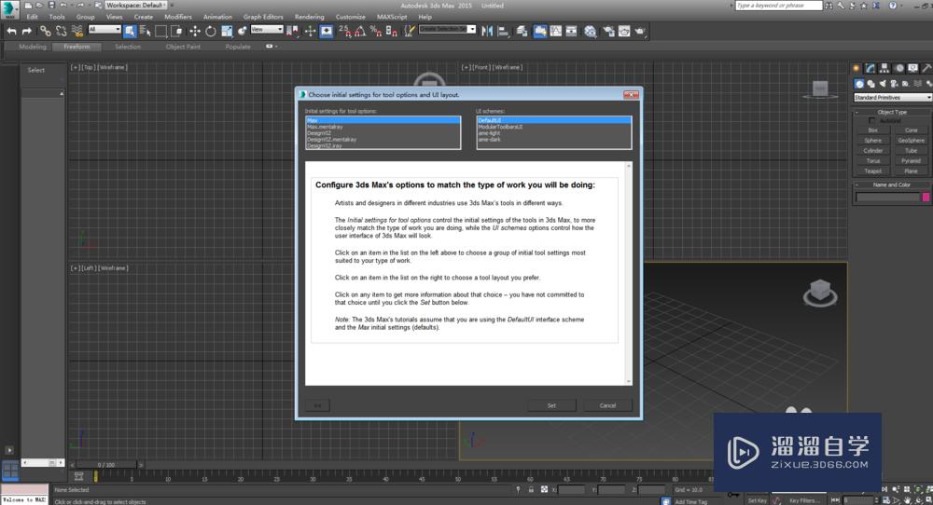Open the Reference Coordinate System dropdown View
The height and width of the screenshot is (505, 933).
click(267, 29)
